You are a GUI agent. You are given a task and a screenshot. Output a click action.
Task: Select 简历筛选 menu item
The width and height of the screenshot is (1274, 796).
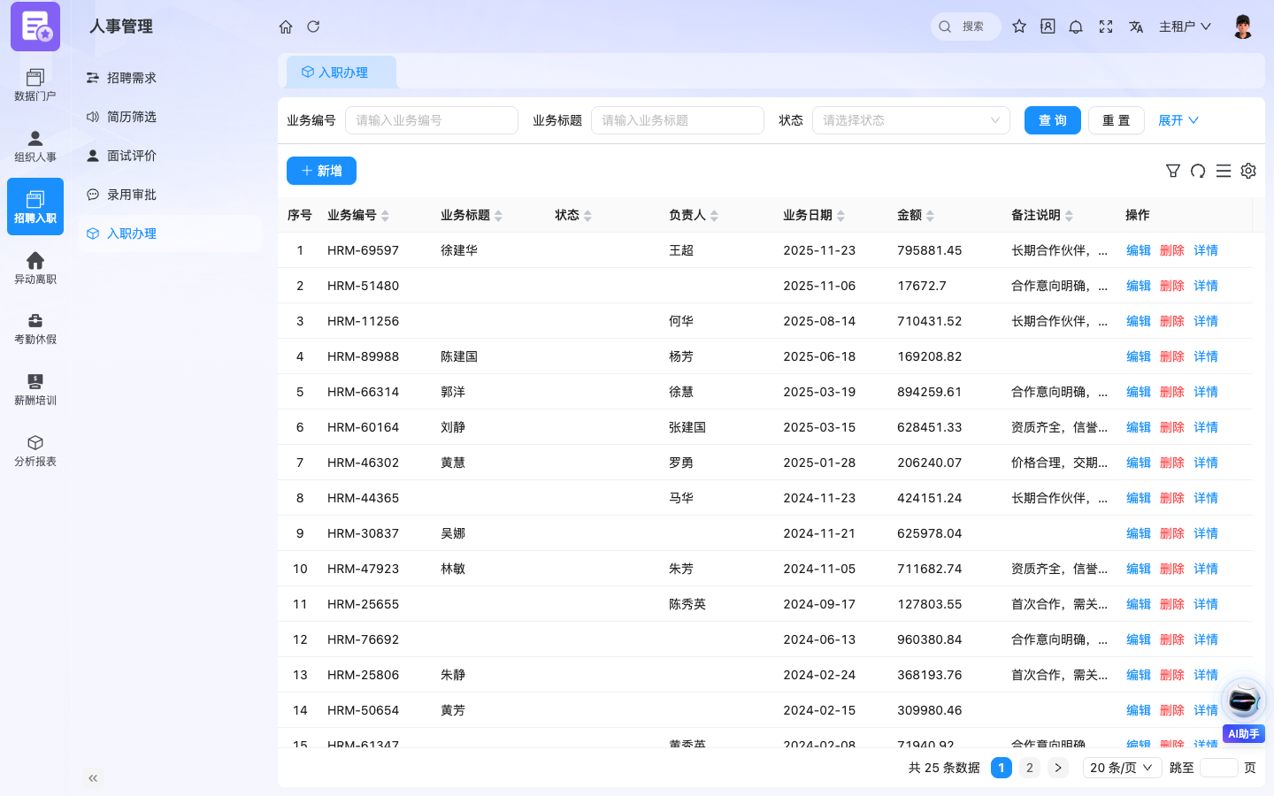(x=170, y=117)
